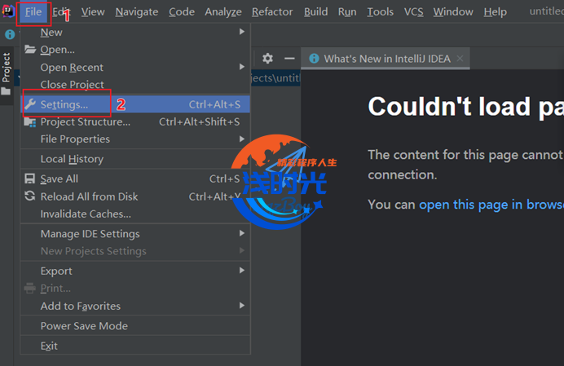Screen dimensions: 564x366
Task: Click Exit in the File menu
Action: [x=49, y=346]
